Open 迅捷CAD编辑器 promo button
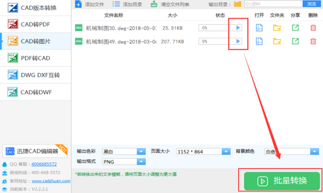Screen dimensions: 323x193 [35, 151]
